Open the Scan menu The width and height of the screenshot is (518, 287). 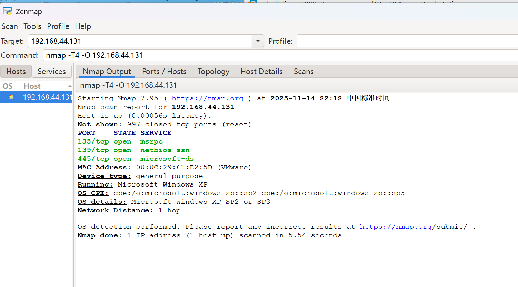click(x=10, y=26)
